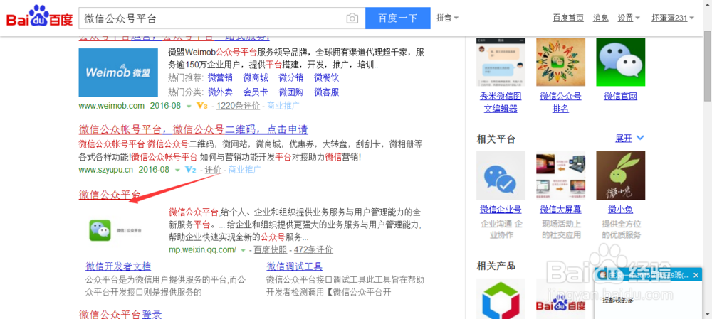The width and height of the screenshot is (712, 319).
Task: Open 微商城 link
Action: 256,77
